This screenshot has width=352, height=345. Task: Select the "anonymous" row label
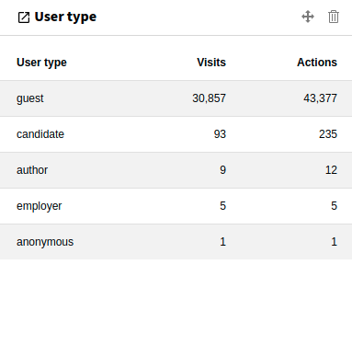pos(45,242)
